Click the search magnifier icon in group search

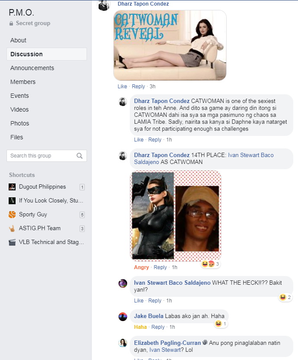pyautogui.click(x=80, y=156)
